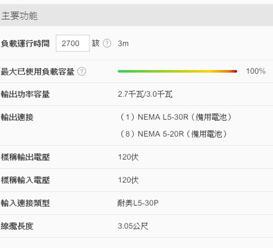Screen dimensions: 273x248
Task: Click the 輸出連接 row label
Action: point(17,117)
